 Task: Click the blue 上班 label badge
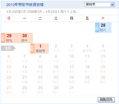pyautogui.click(x=97, y=28)
